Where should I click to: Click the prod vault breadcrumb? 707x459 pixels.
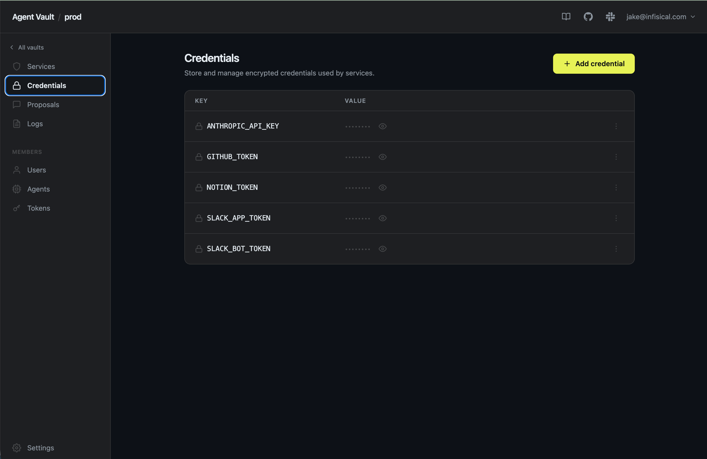pyautogui.click(x=73, y=17)
